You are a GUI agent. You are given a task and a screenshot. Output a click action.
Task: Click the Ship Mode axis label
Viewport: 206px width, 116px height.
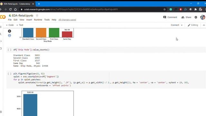[x=48, y=41]
